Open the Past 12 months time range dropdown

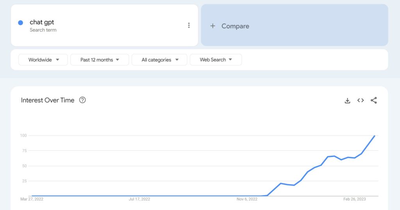[x=100, y=60]
